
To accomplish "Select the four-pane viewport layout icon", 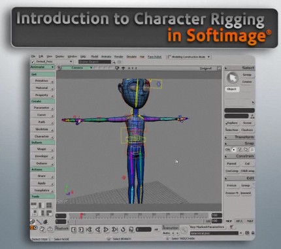I will coord(49,205).
